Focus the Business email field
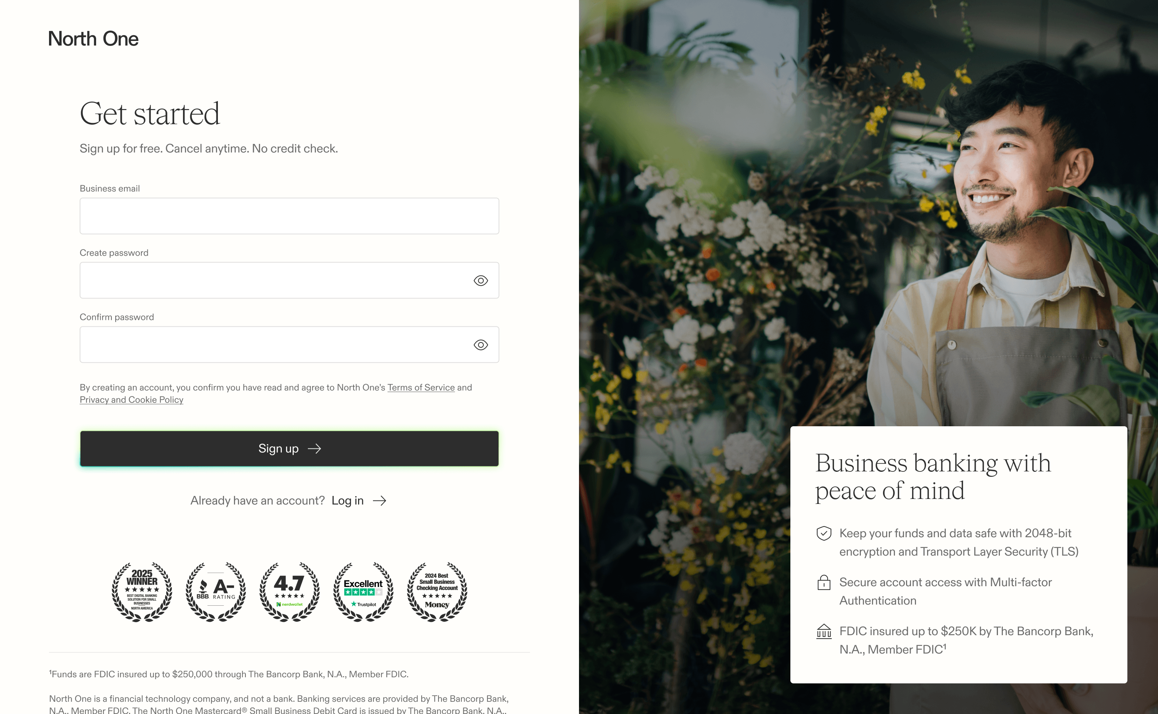The image size is (1158, 714). (x=289, y=216)
